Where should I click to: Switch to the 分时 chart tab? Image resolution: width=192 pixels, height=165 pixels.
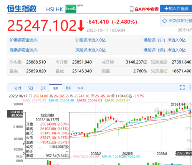[18, 88]
